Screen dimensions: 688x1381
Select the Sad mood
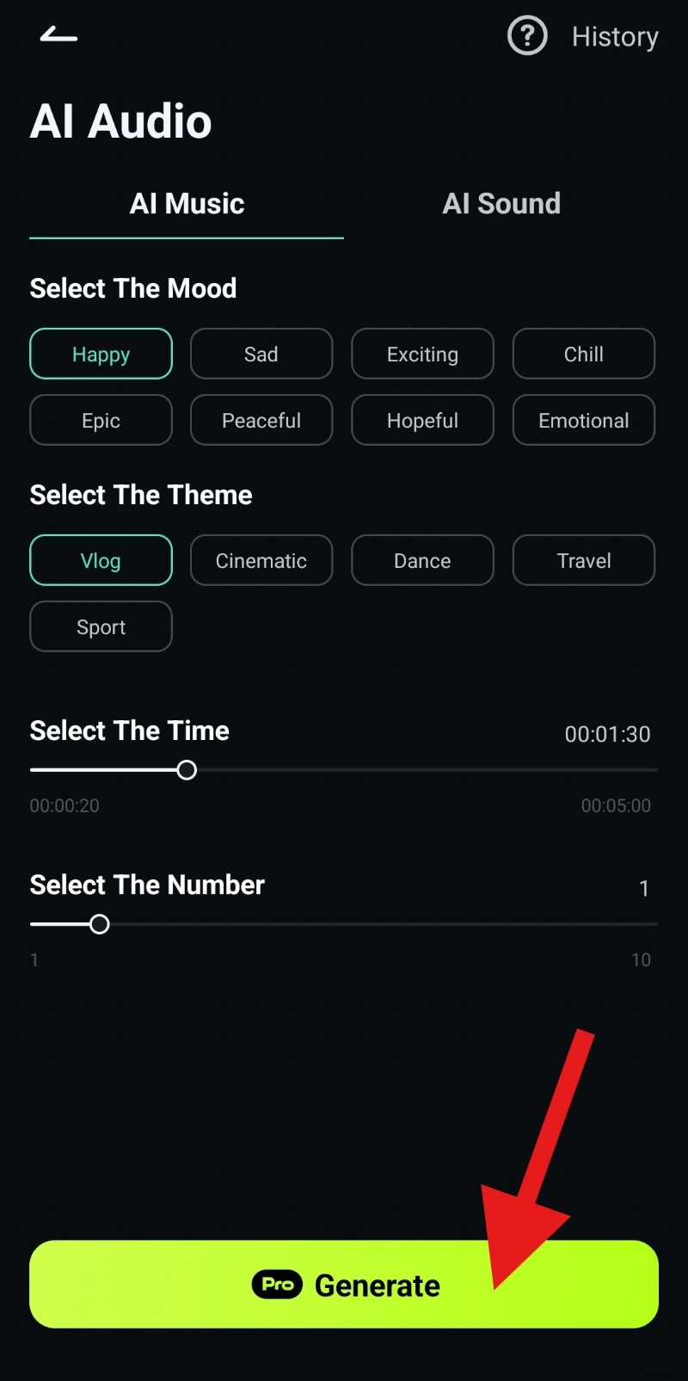[x=261, y=354]
